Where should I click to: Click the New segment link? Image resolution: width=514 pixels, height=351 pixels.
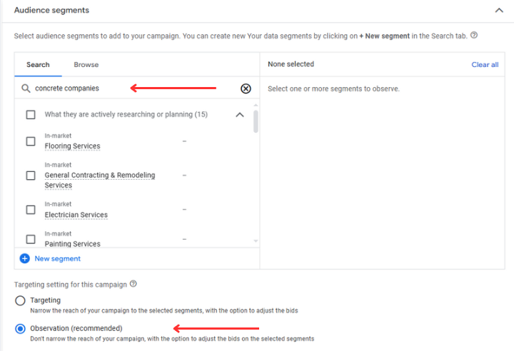(x=57, y=258)
